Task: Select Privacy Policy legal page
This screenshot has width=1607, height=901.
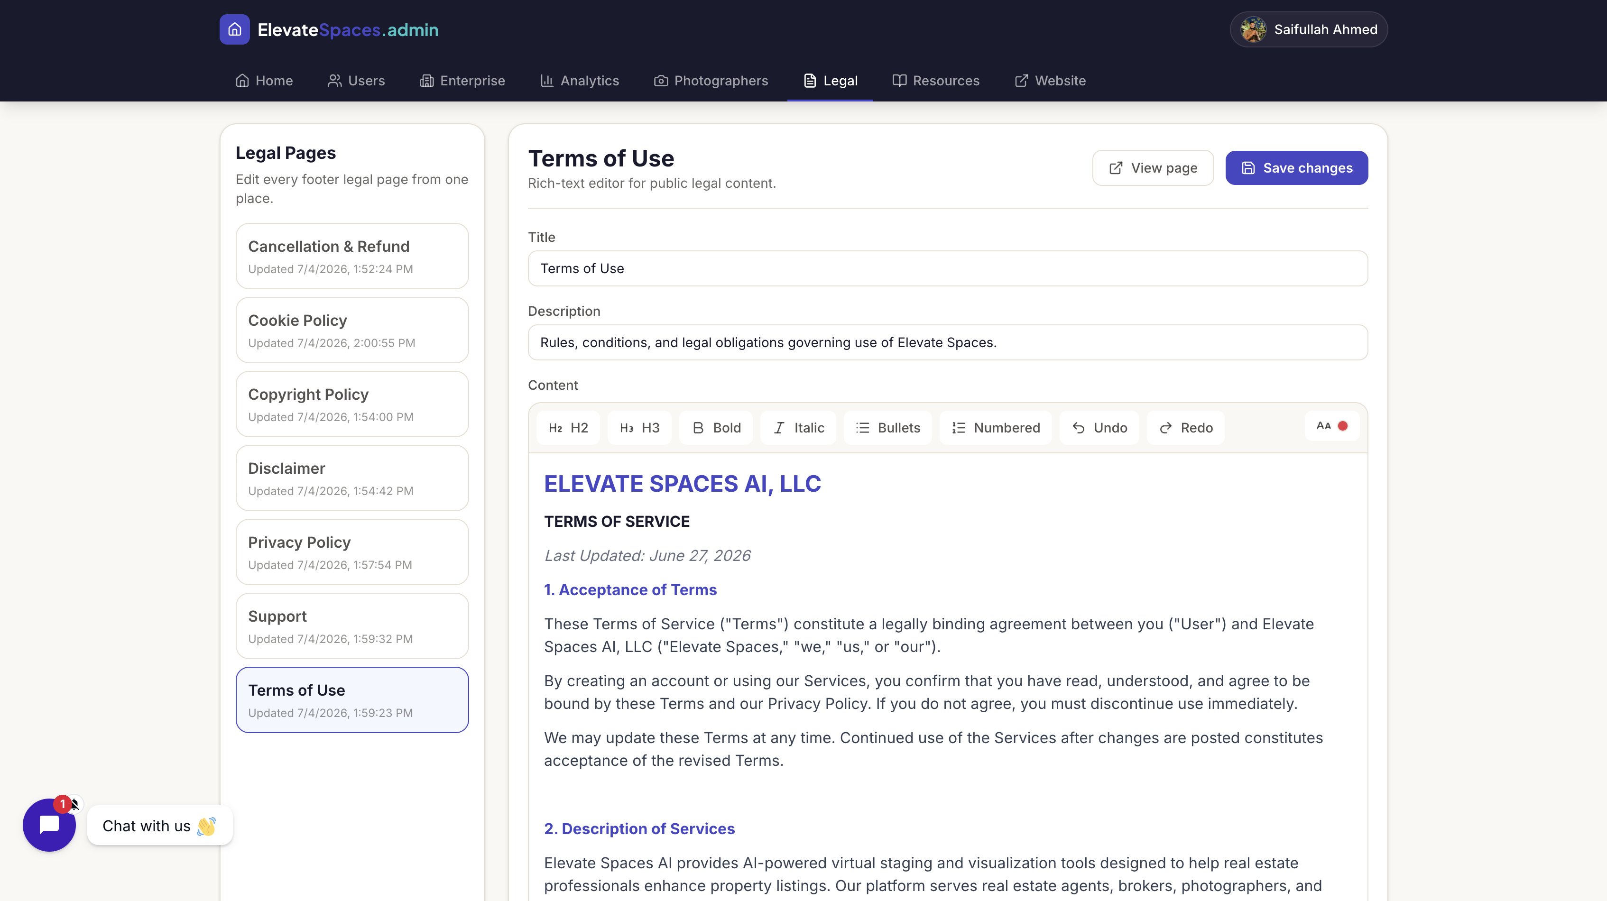Action: coord(352,552)
